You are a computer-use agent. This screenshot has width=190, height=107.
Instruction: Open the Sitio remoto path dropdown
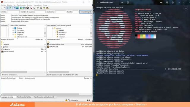[91, 26]
